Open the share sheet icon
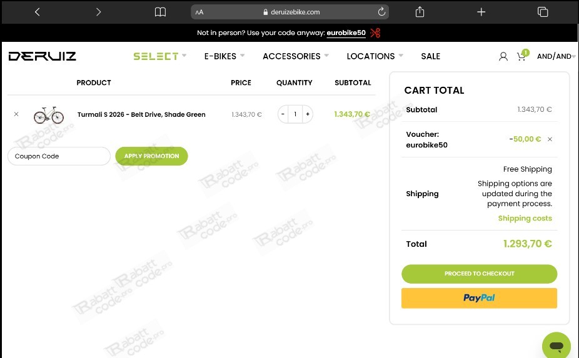The height and width of the screenshot is (358, 579). [x=420, y=12]
